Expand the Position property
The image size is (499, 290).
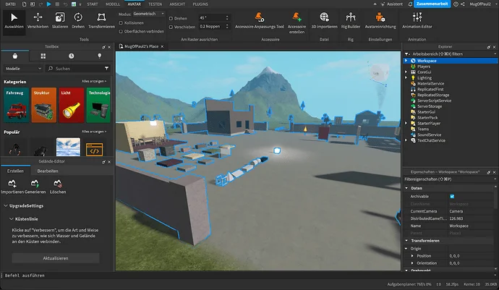(412, 256)
